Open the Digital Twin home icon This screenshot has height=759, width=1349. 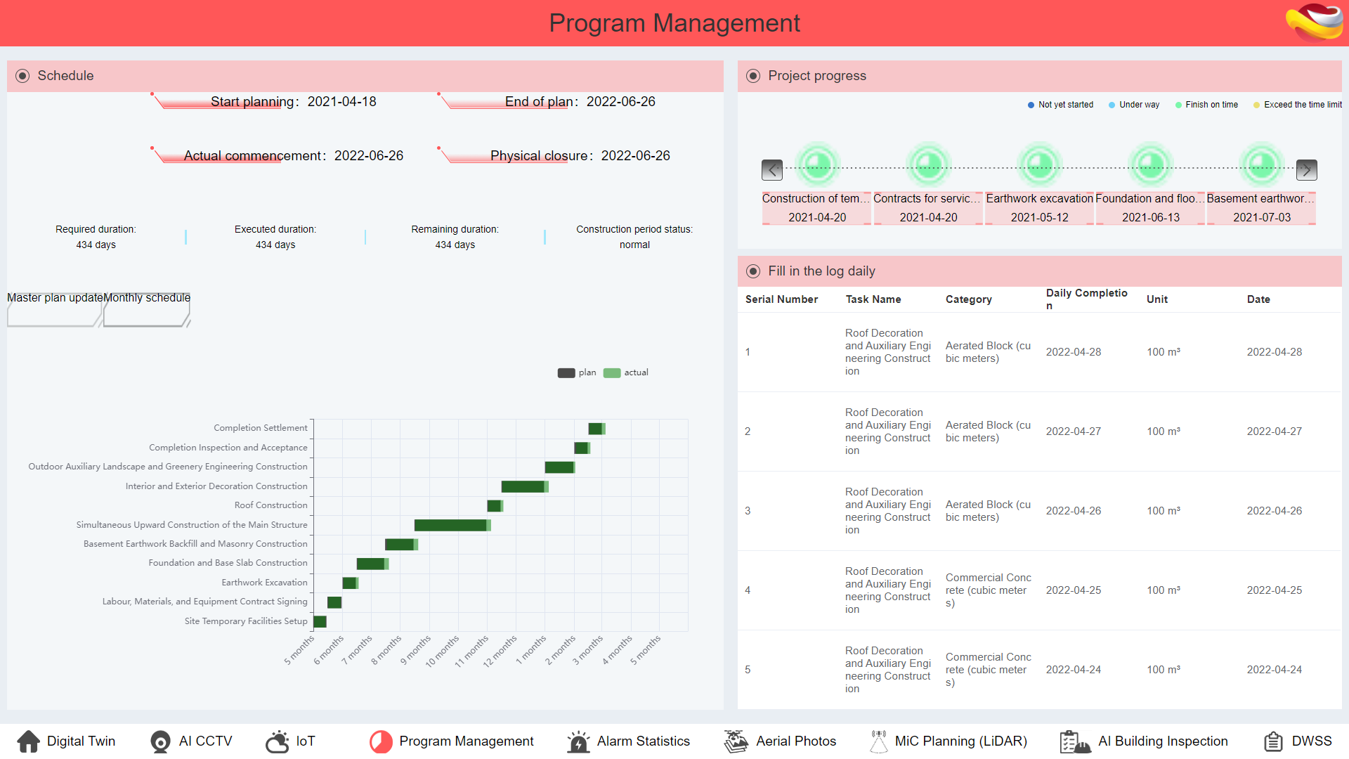click(x=29, y=741)
